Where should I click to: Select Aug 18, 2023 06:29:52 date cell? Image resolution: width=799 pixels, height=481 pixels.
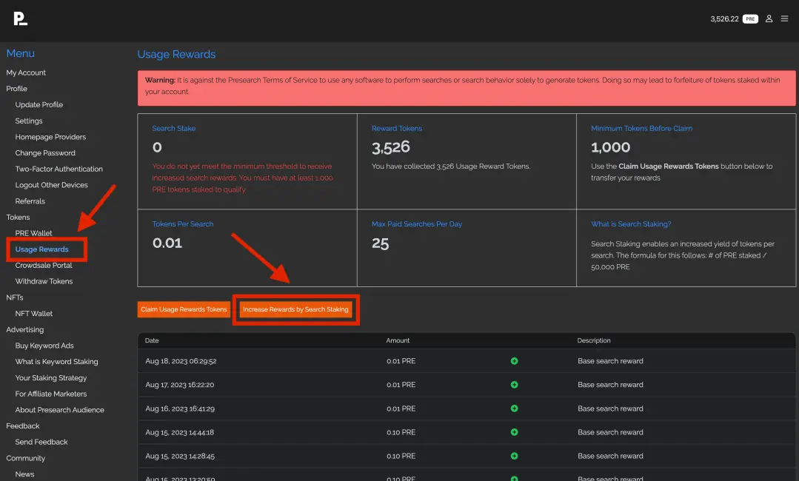point(181,361)
